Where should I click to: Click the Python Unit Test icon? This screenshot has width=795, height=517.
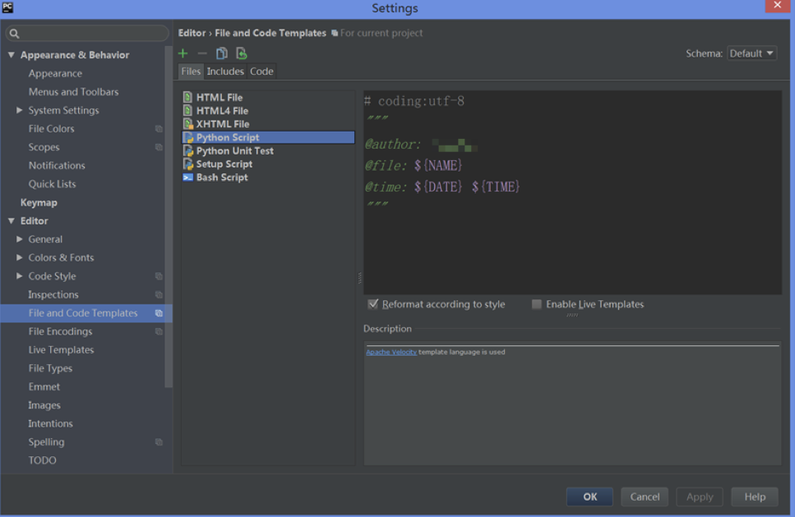tap(188, 150)
